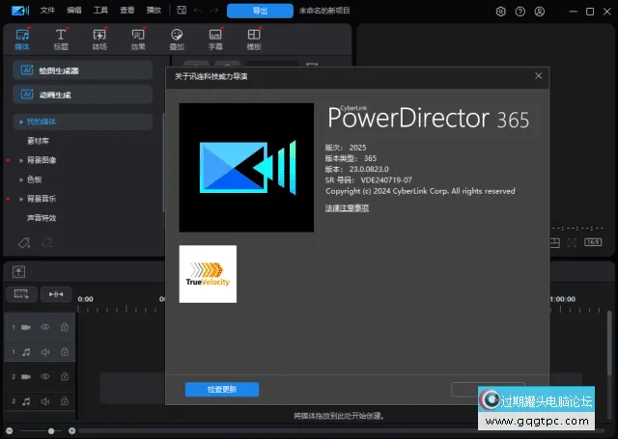Open the 效果 (Effects) room
This screenshot has height=439, width=618.
tap(137, 39)
